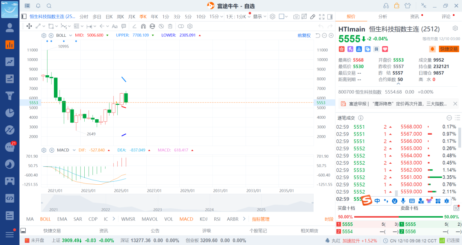
Task: Click the chart overview range navigator
Action: click(177, 203)
